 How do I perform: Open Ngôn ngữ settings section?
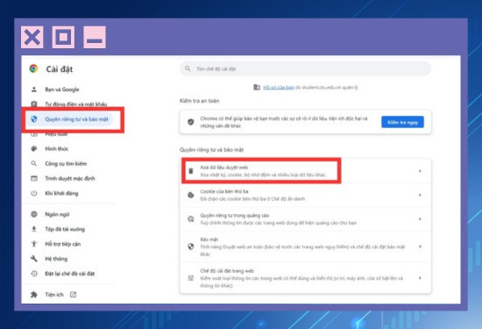point(57,214)
